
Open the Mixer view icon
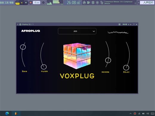(x=97, y=2)
